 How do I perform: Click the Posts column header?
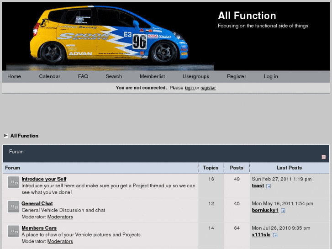(x=237, y=168)
